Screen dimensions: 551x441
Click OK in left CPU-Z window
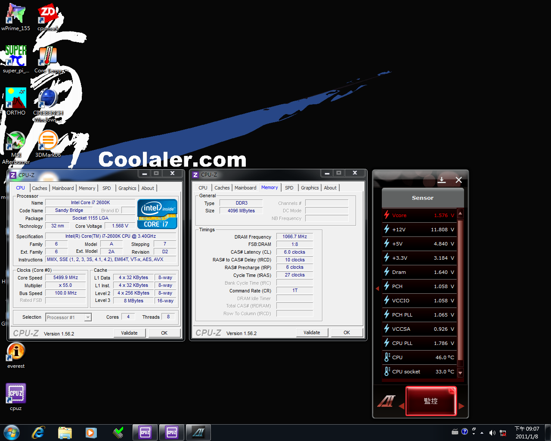point(164,333)
